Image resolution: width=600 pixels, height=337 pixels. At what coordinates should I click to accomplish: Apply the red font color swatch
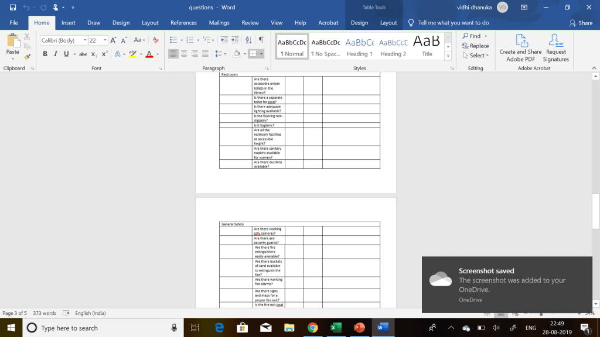click(x=148, y=54)
